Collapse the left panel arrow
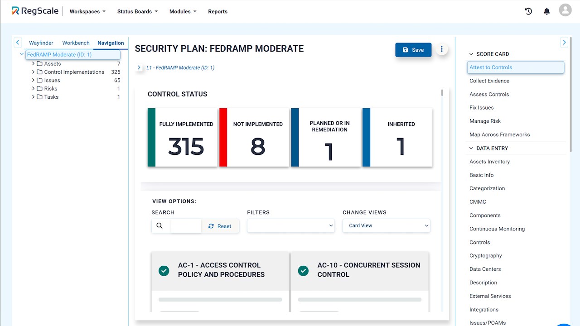This screenshot has width=580, height=326. pyautogui.click(x=18, y=43)
